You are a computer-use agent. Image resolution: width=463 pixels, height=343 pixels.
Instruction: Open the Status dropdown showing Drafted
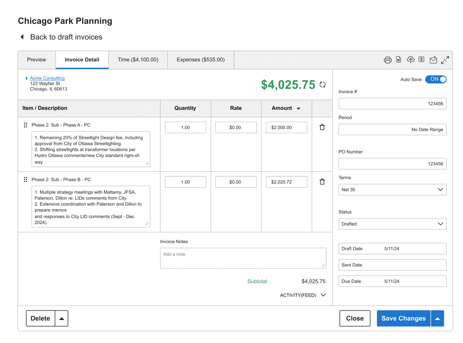point(392,224)
